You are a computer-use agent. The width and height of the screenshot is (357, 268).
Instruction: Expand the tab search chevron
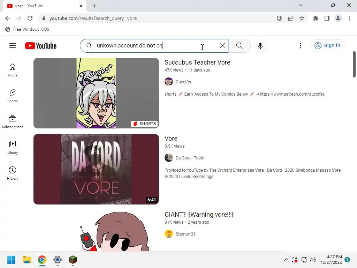pyautogui.click(x=301, y=5)
